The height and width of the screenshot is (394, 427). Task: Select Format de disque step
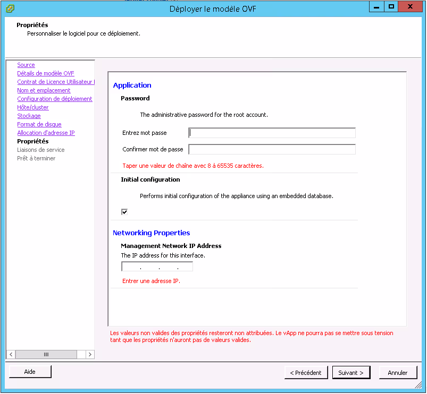click(x=39, y=124)
